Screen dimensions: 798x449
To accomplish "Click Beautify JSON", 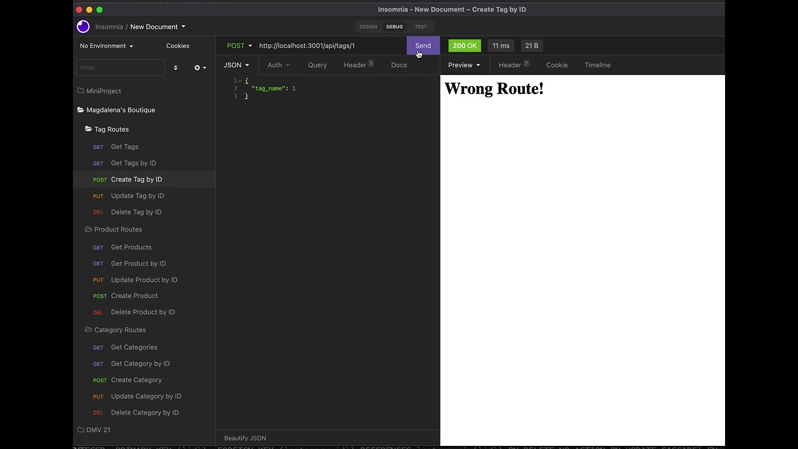I will [245, 438].
